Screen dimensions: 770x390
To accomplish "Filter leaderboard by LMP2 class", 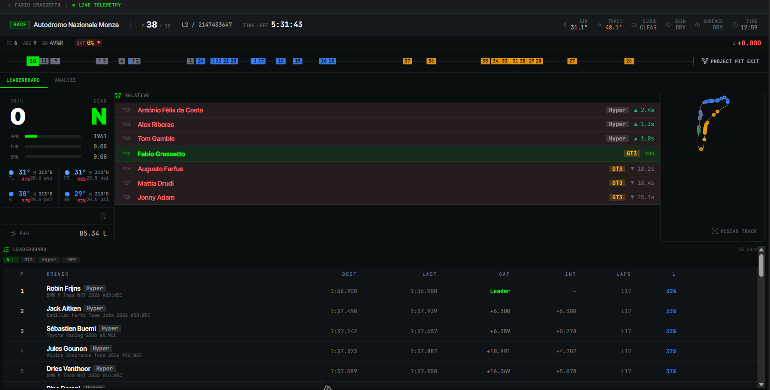I will point(71,260).
